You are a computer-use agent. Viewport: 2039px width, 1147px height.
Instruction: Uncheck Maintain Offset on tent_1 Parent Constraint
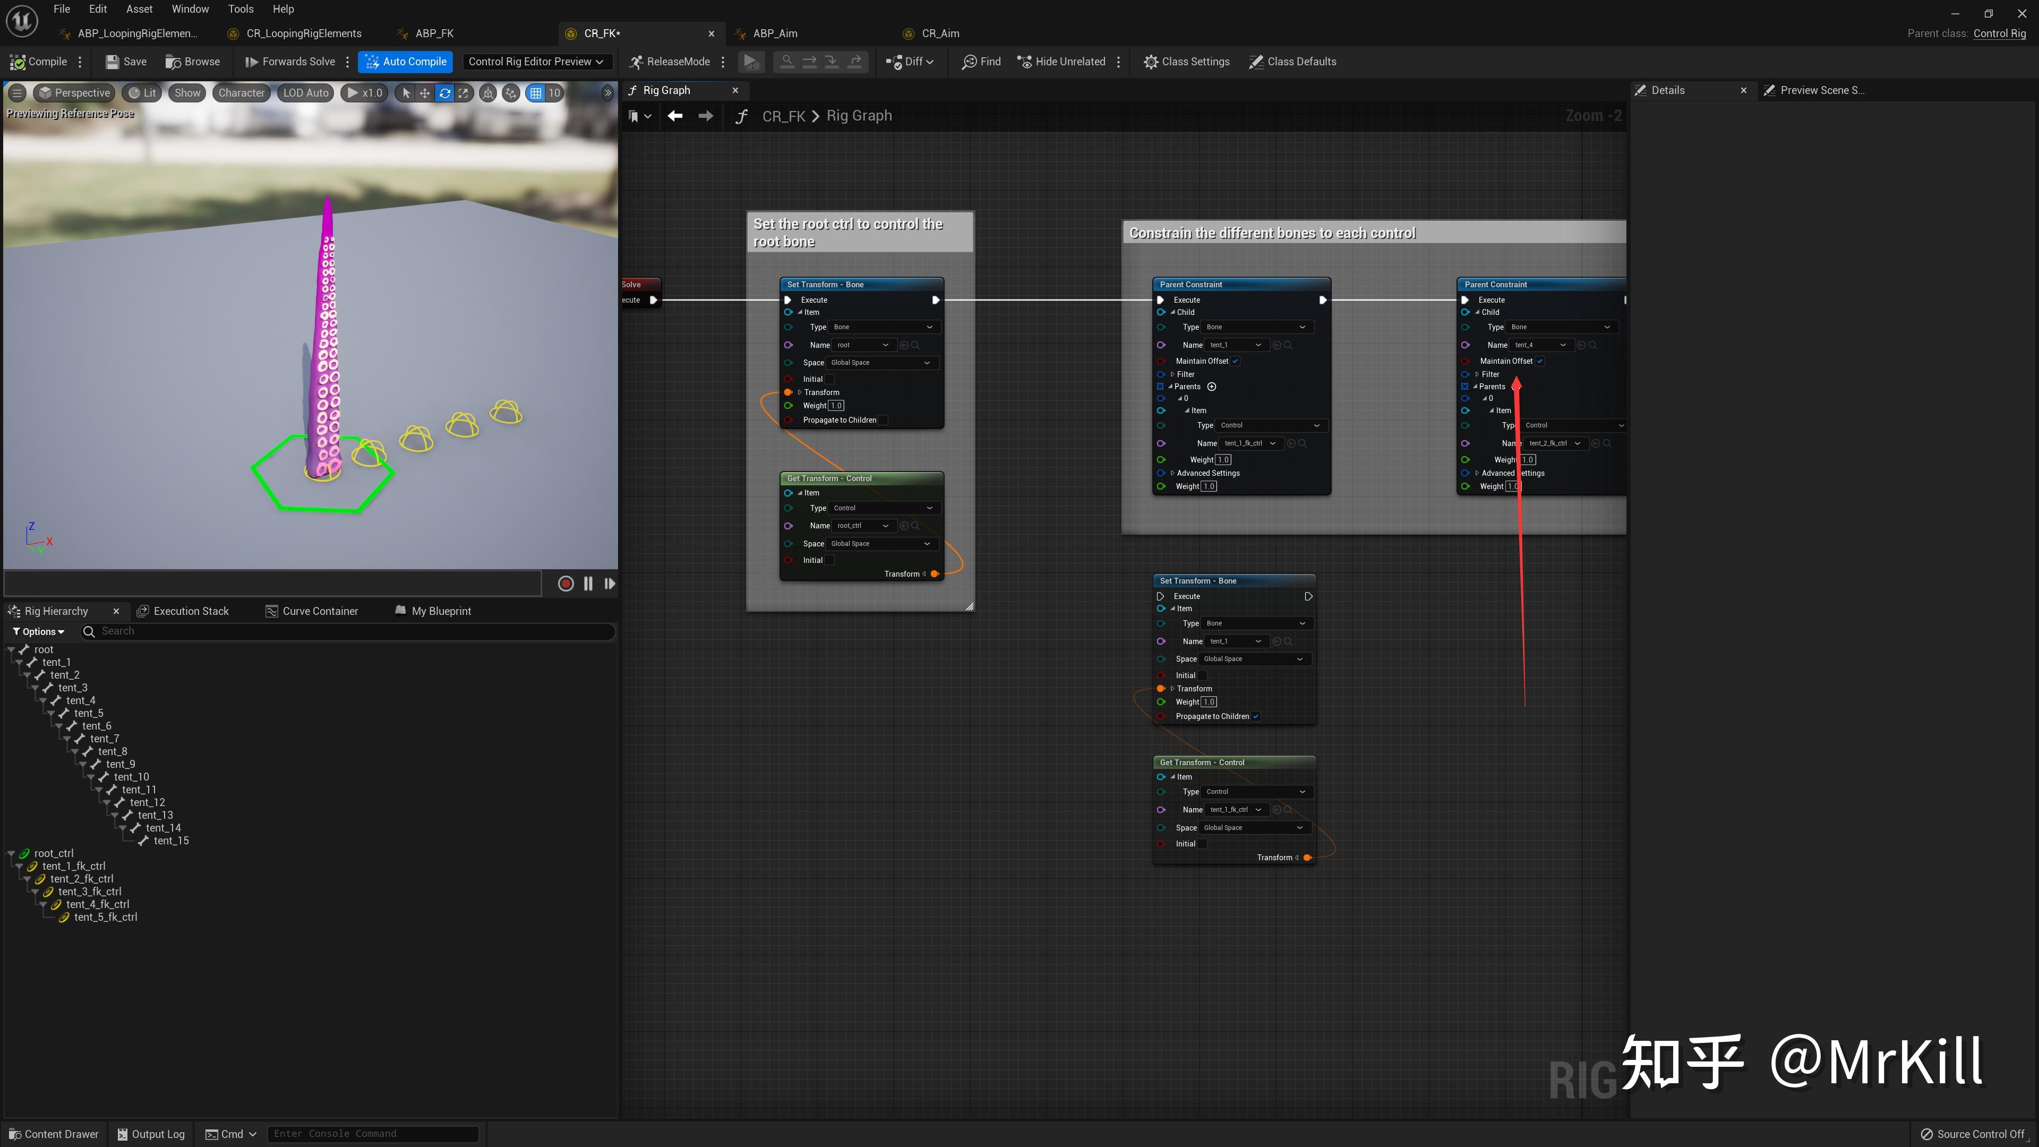click(1235, 361)
